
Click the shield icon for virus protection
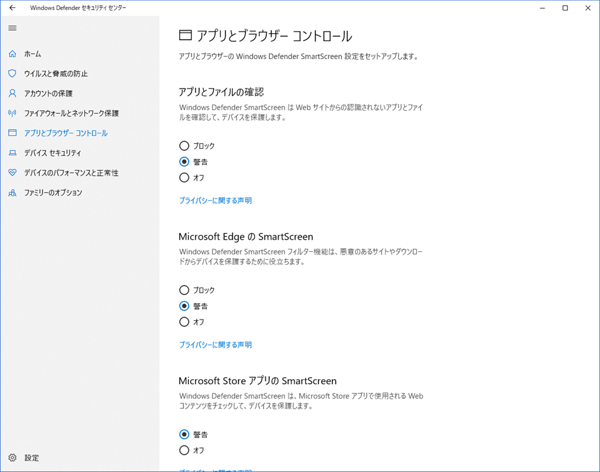(12, 73)
